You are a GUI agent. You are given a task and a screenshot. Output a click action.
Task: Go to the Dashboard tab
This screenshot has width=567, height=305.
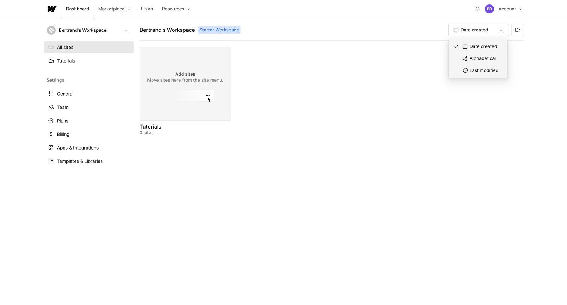coord(78,9)
